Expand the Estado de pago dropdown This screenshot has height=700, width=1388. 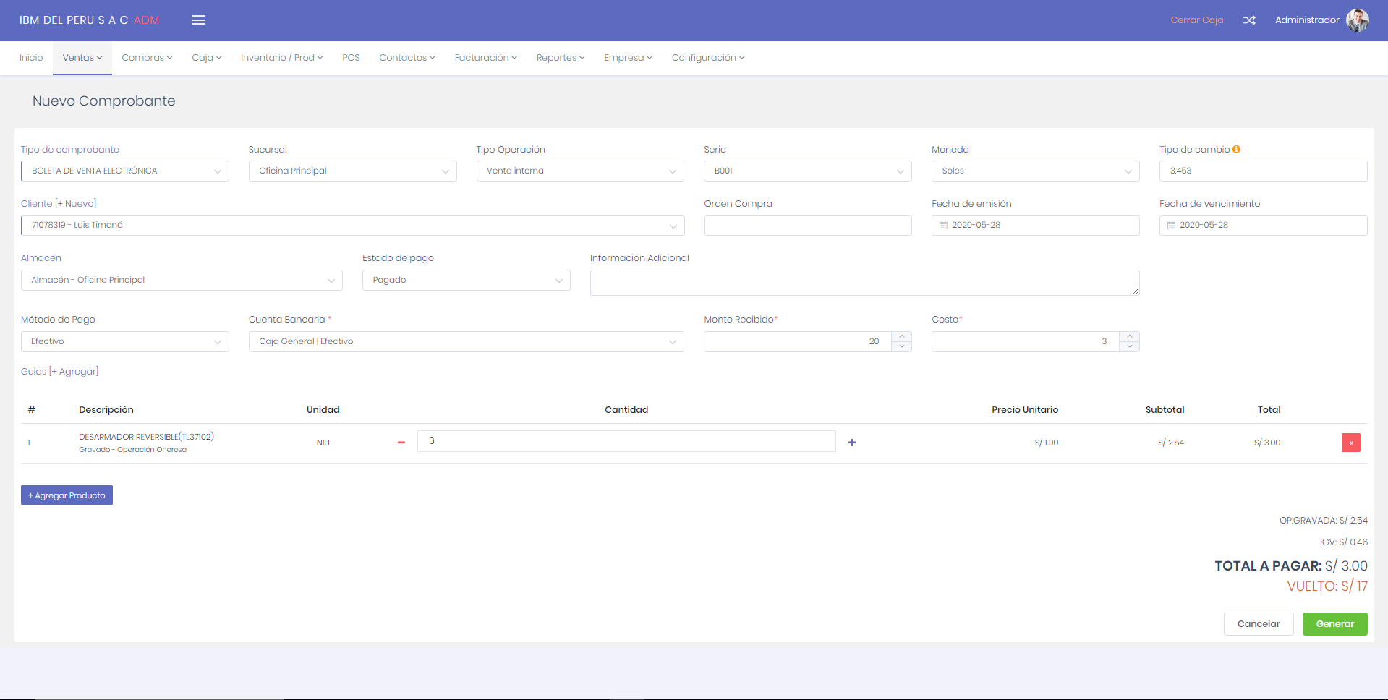466,281
